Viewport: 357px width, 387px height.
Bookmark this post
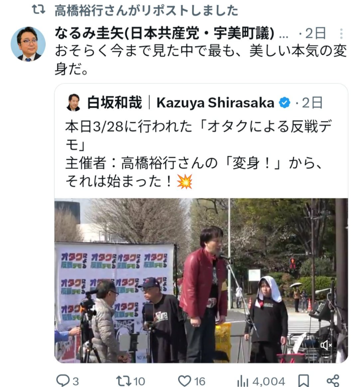coord(303,381)
